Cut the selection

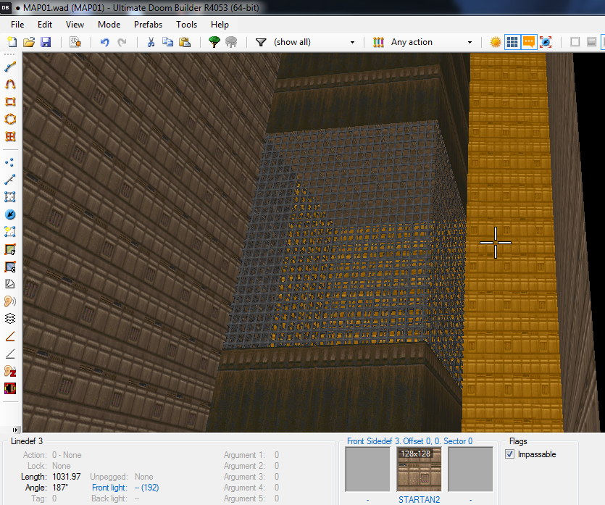coord(151,42)
